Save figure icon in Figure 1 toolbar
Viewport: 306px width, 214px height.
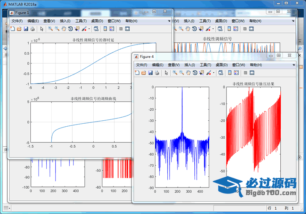[26, 29]
